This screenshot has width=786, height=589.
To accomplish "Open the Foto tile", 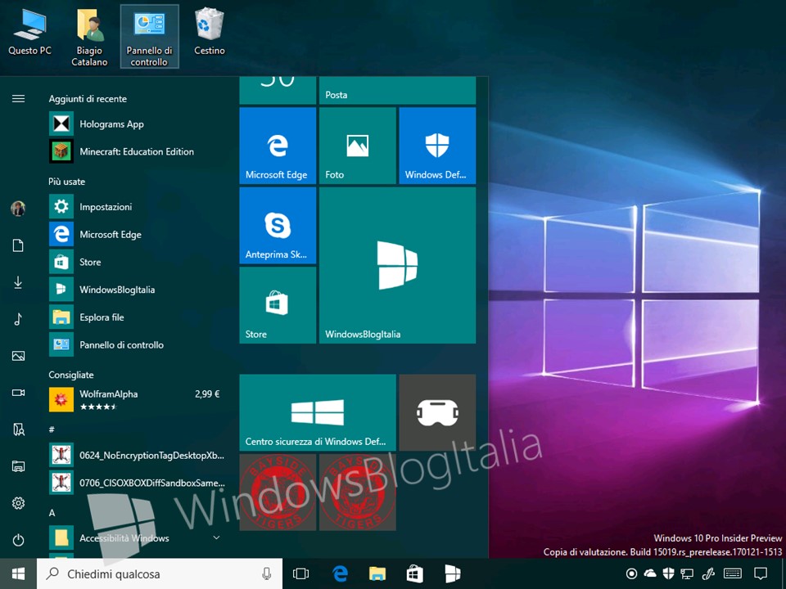I will click(358, 146).
